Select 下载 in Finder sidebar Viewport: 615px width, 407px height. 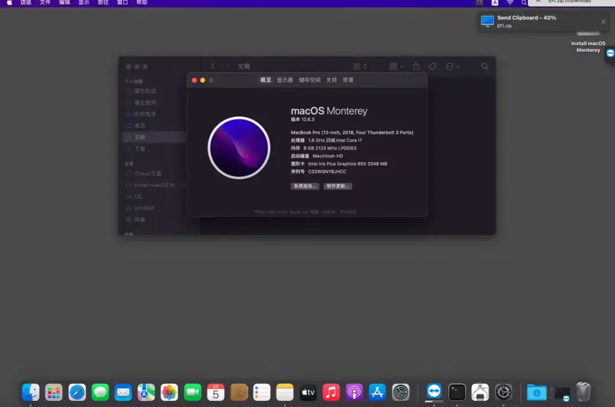[x=154, y=149]
